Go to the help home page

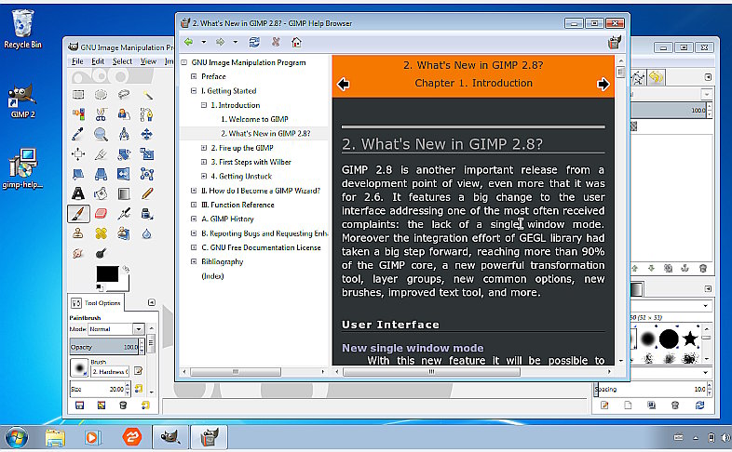click(296, 43)
